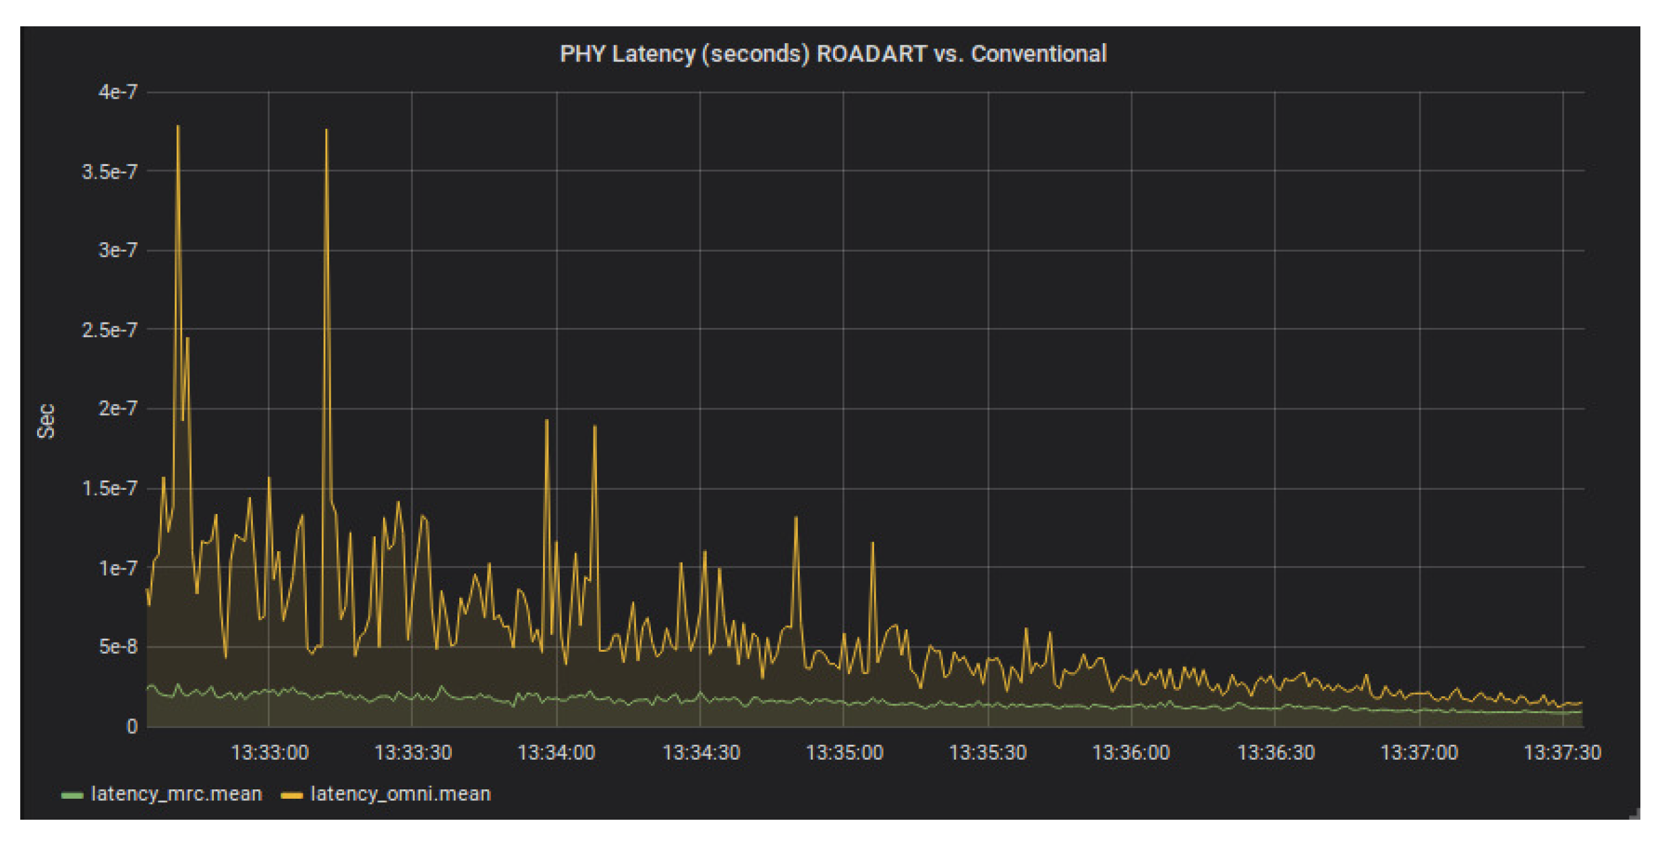Click the 13:37:30 x-axis time label
Screen dimensions: 1664x844
tap(1562, 753)
